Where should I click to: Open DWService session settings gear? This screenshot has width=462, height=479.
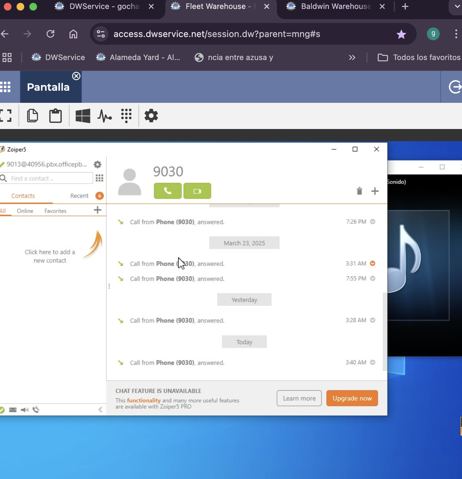point(151,116)
